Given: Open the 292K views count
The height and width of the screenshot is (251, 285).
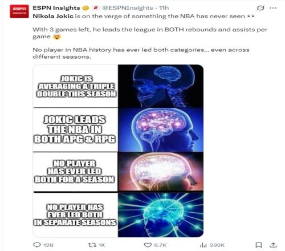Looking at the screenshot, I should (x=217, y=245).
